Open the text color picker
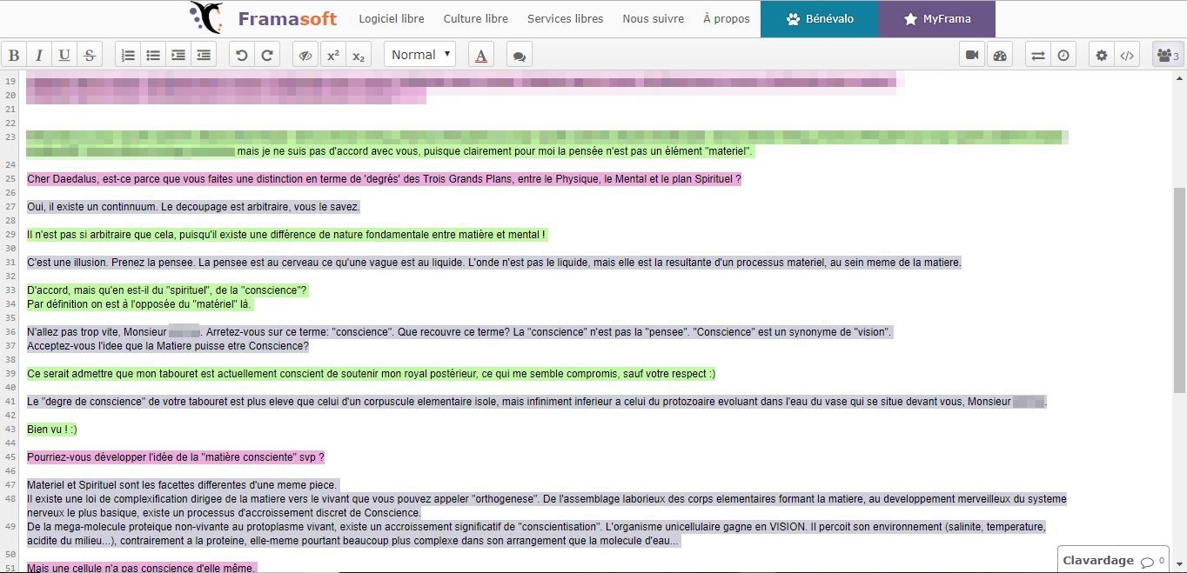The image size is (1187, 573). coord(481,56)
